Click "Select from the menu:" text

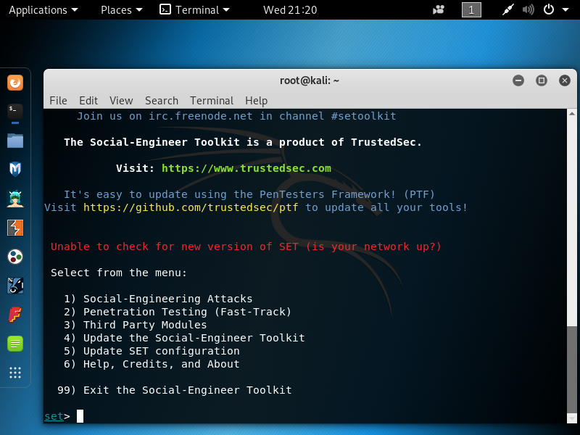click(x=119, y=273)
